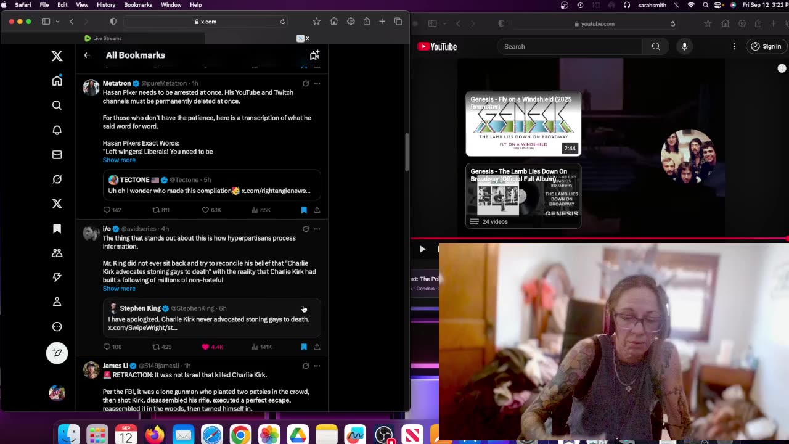Click the compose post button in X sidebar

[x=57, y=353]
